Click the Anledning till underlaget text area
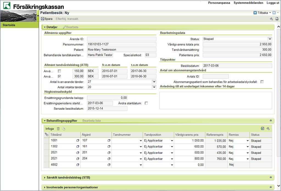The image size is (281, 191). (216, 100)
